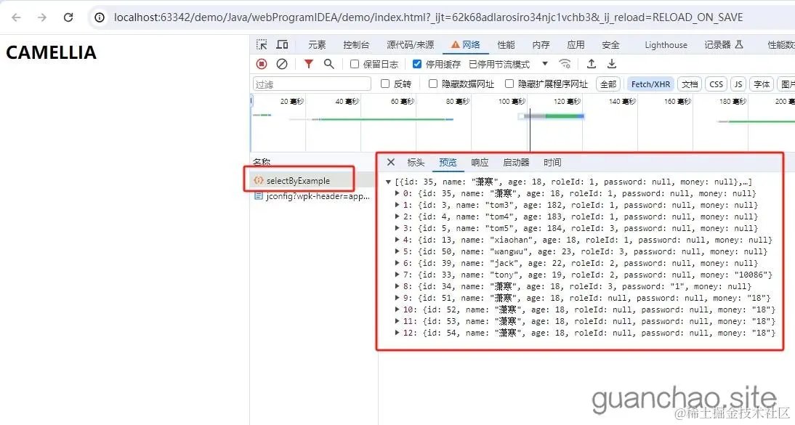
Task: Go back to the previous page
Action: click(16, 17)
